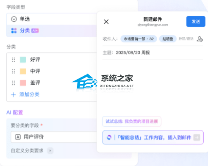
Task: Expand the 自定义分类要求 section arrow
Action: [50, 151]
